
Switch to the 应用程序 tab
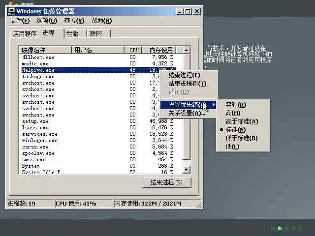(x=25, y=33)
